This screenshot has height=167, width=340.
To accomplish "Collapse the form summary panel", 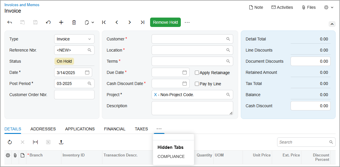I will (332, 24).
